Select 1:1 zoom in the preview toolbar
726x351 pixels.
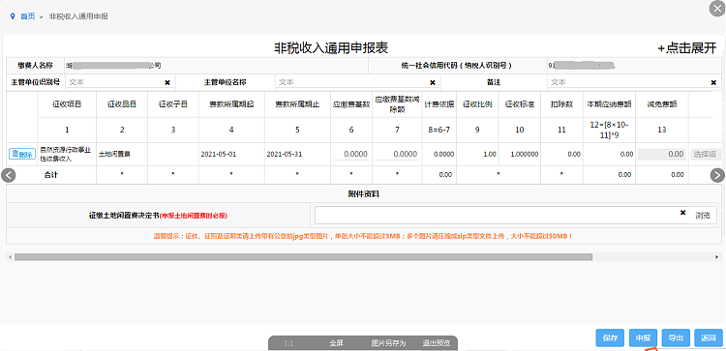pyautogui.click(x=288, y=343)
